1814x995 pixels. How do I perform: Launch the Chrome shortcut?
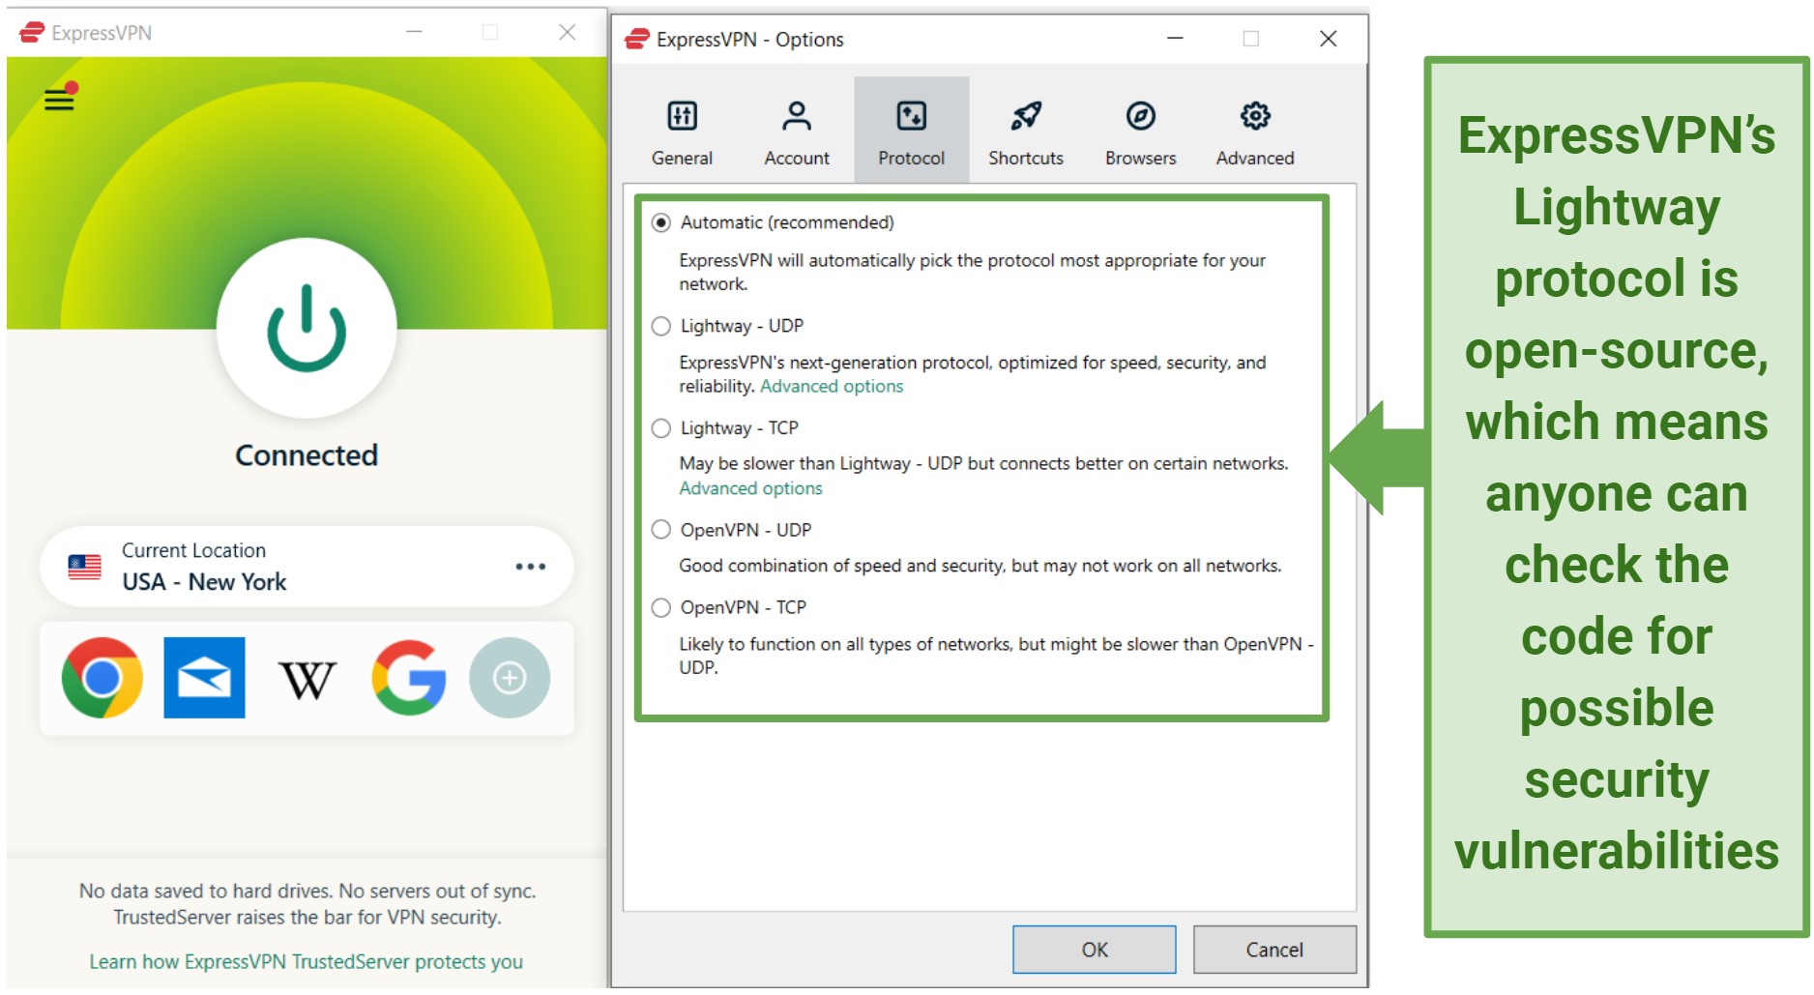point(102,678)
